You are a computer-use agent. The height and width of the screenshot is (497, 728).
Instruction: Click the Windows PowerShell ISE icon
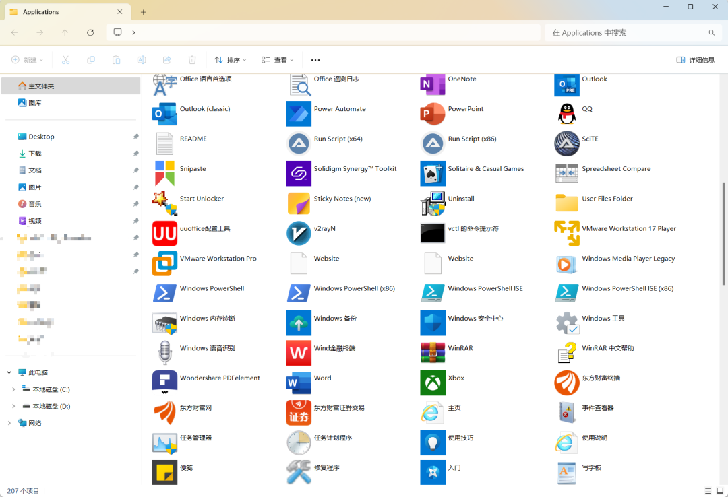point(432,293)
